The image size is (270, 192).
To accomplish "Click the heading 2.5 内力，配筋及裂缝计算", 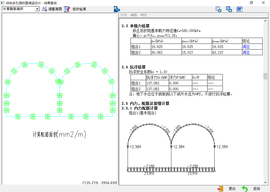I will 146,103.
